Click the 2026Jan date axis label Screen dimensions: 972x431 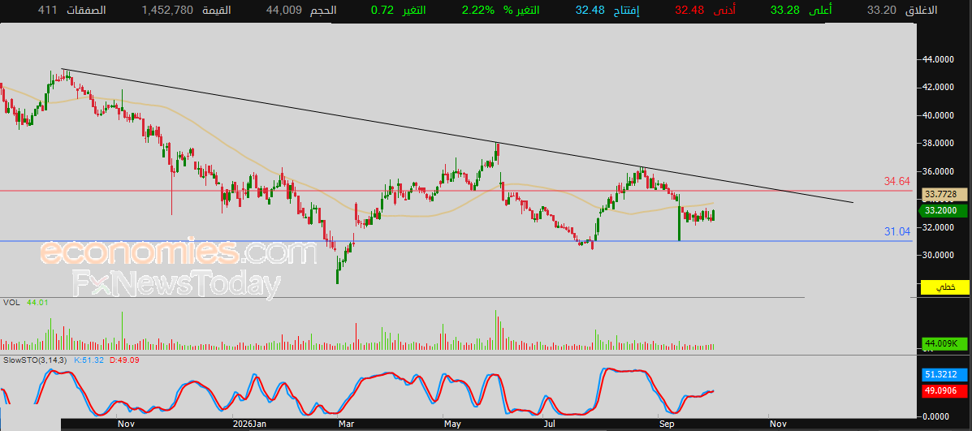[x=249, y=425]
